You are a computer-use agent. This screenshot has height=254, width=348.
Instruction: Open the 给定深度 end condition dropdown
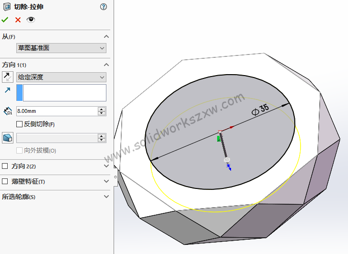point(61,77)
